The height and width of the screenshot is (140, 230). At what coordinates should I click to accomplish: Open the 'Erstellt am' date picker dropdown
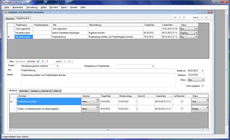pos(202,70)
